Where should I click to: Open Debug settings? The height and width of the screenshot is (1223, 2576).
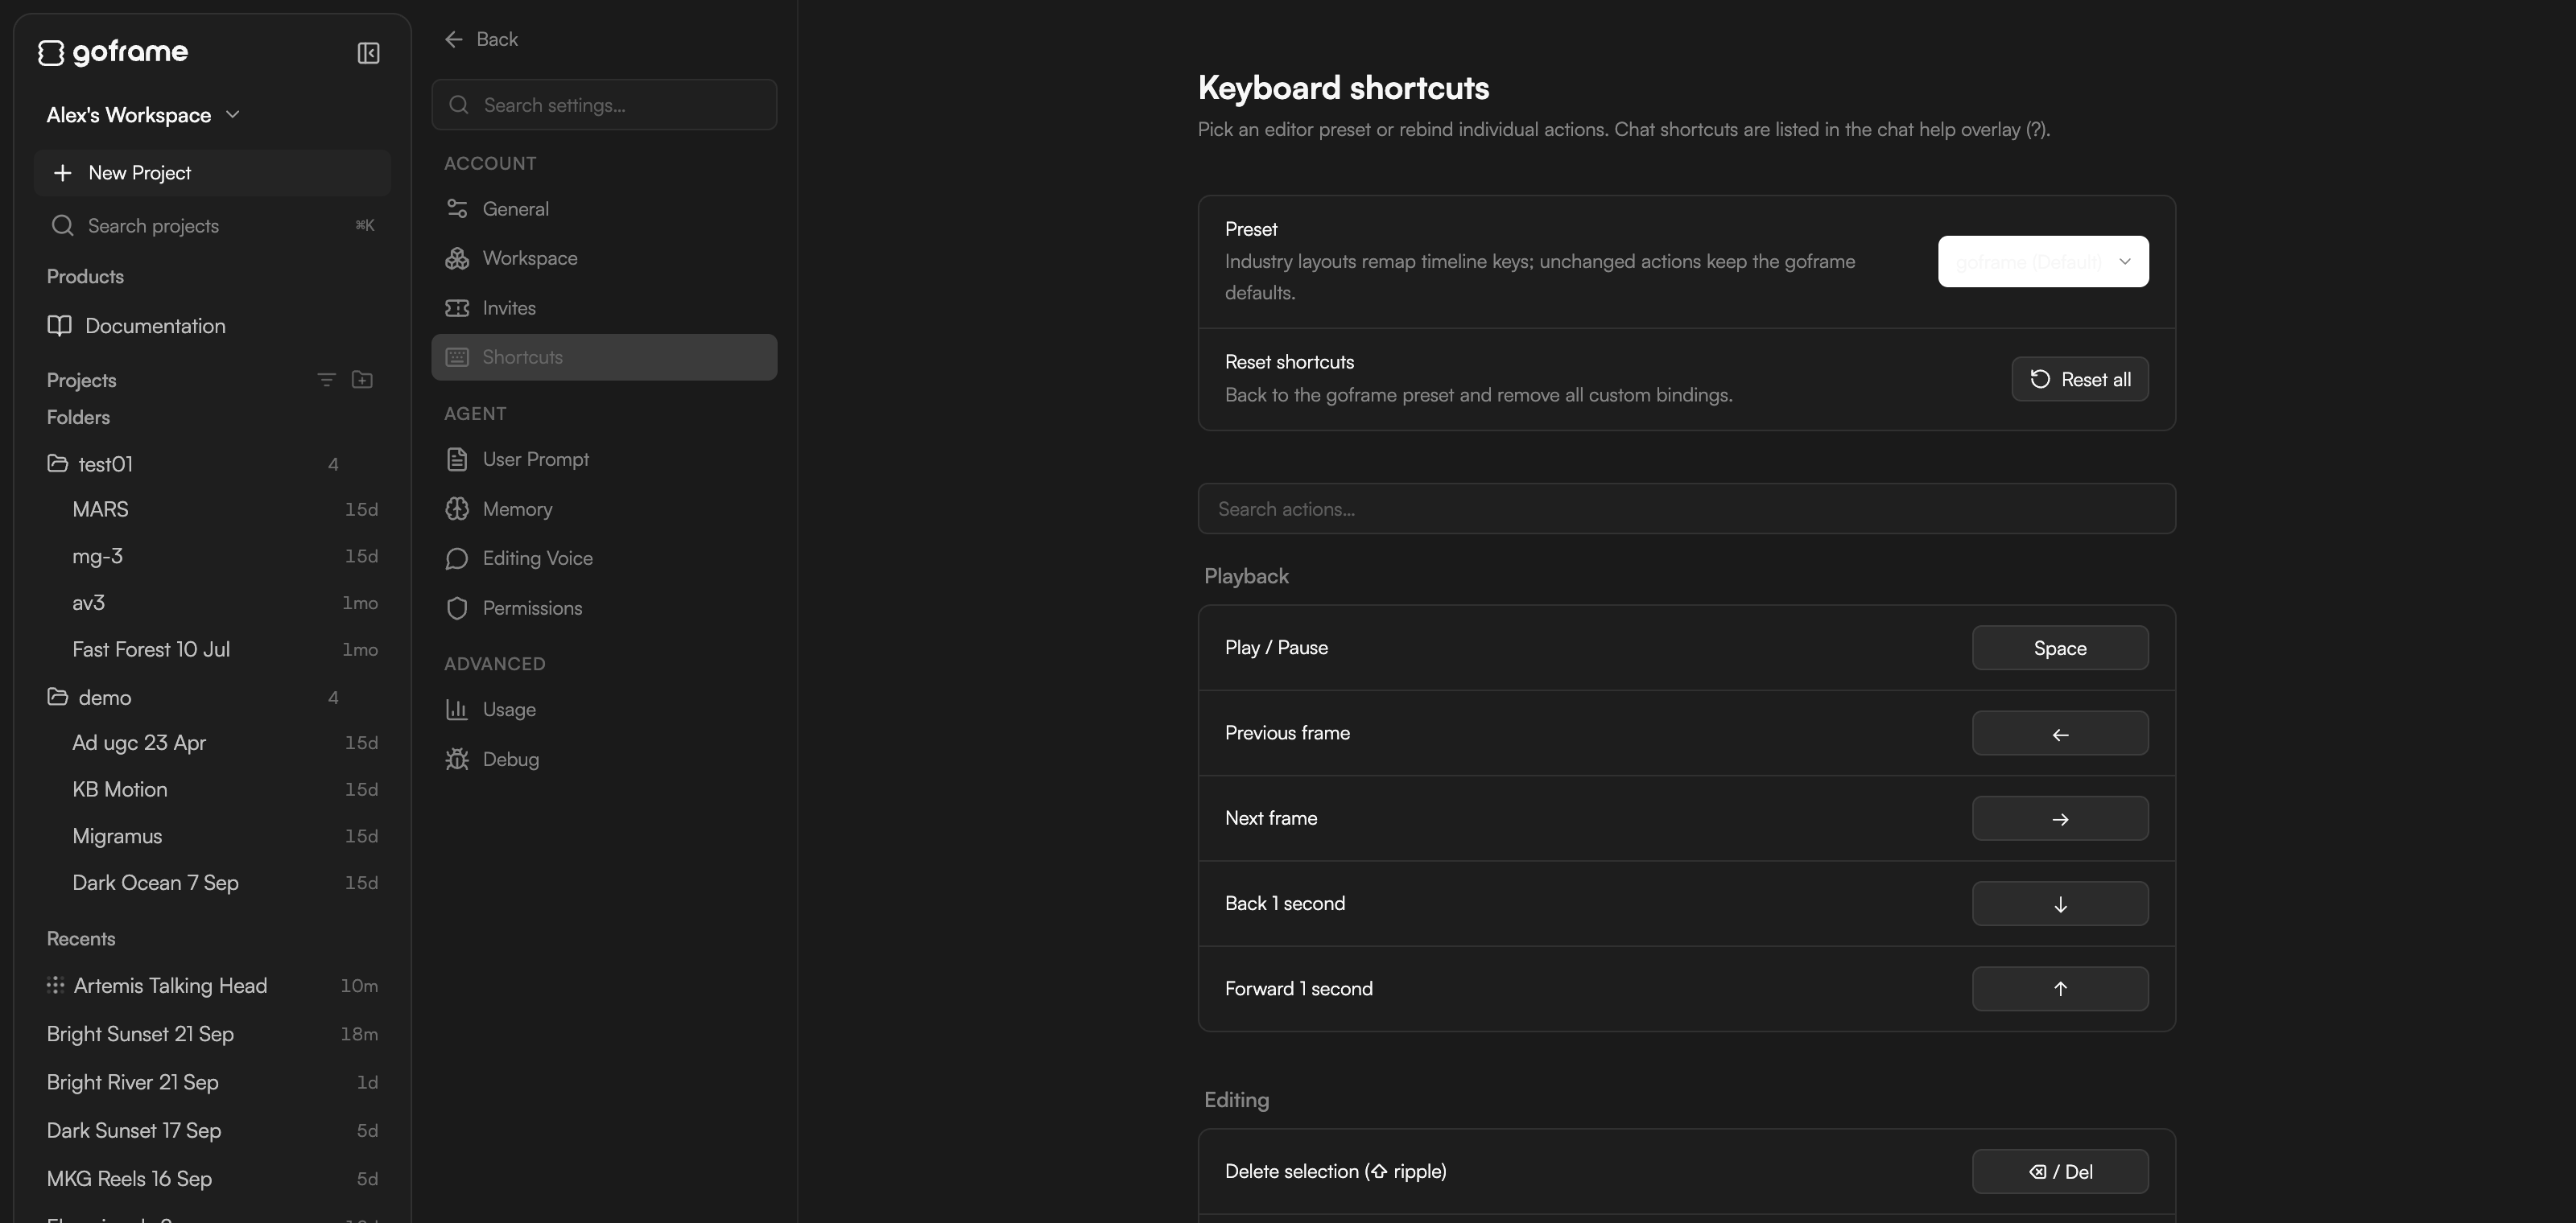[604, 760]
